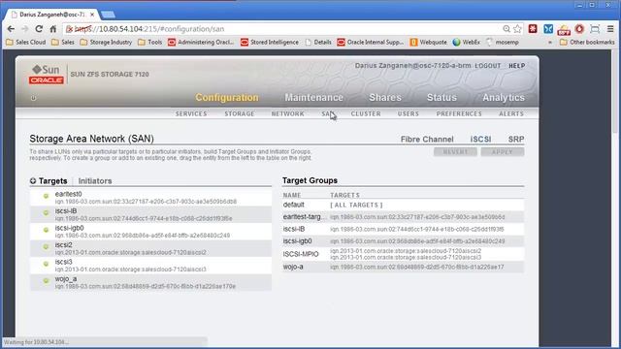Viewport: 621px width, 349px height.
Task: Click the appliance power icon under logo
Action: point(33,98)
